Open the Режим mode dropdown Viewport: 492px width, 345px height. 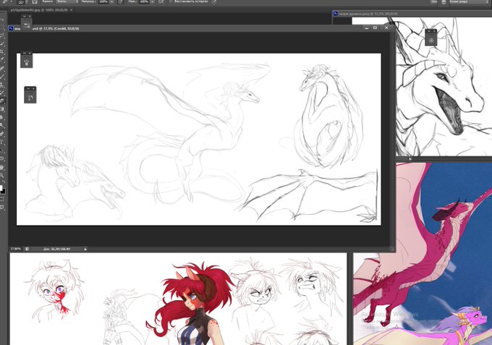click(x=67, y=1)
